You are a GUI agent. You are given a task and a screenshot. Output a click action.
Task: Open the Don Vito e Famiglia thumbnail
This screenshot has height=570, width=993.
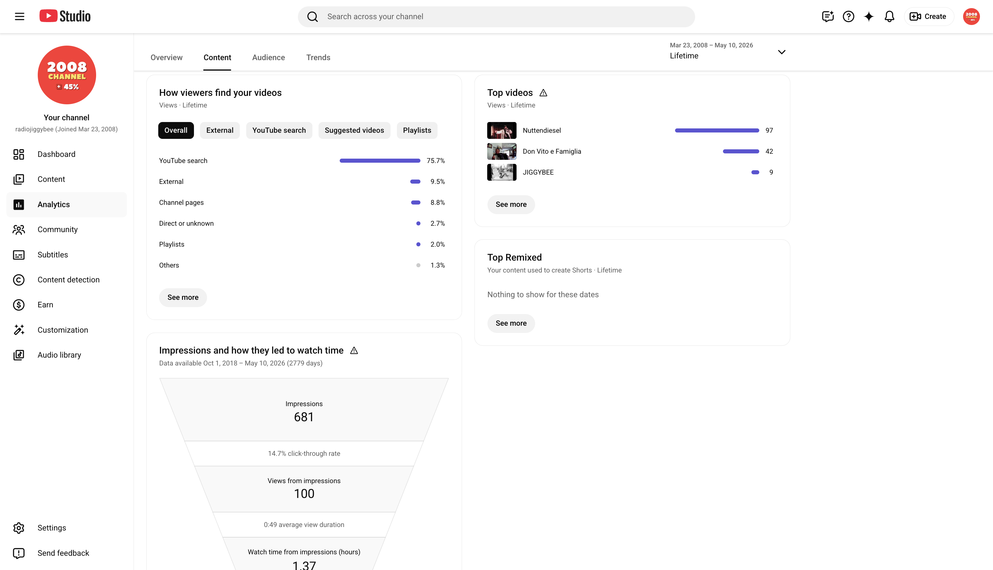point(502,151)
